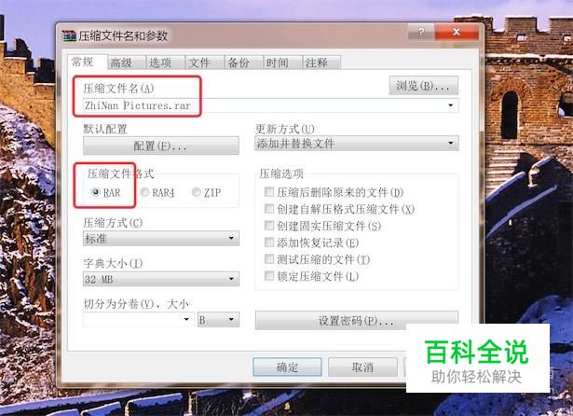Expand the 更新方式 dropdown
Viewport: 573px width, 416px height.
click(x=356, y=144)
